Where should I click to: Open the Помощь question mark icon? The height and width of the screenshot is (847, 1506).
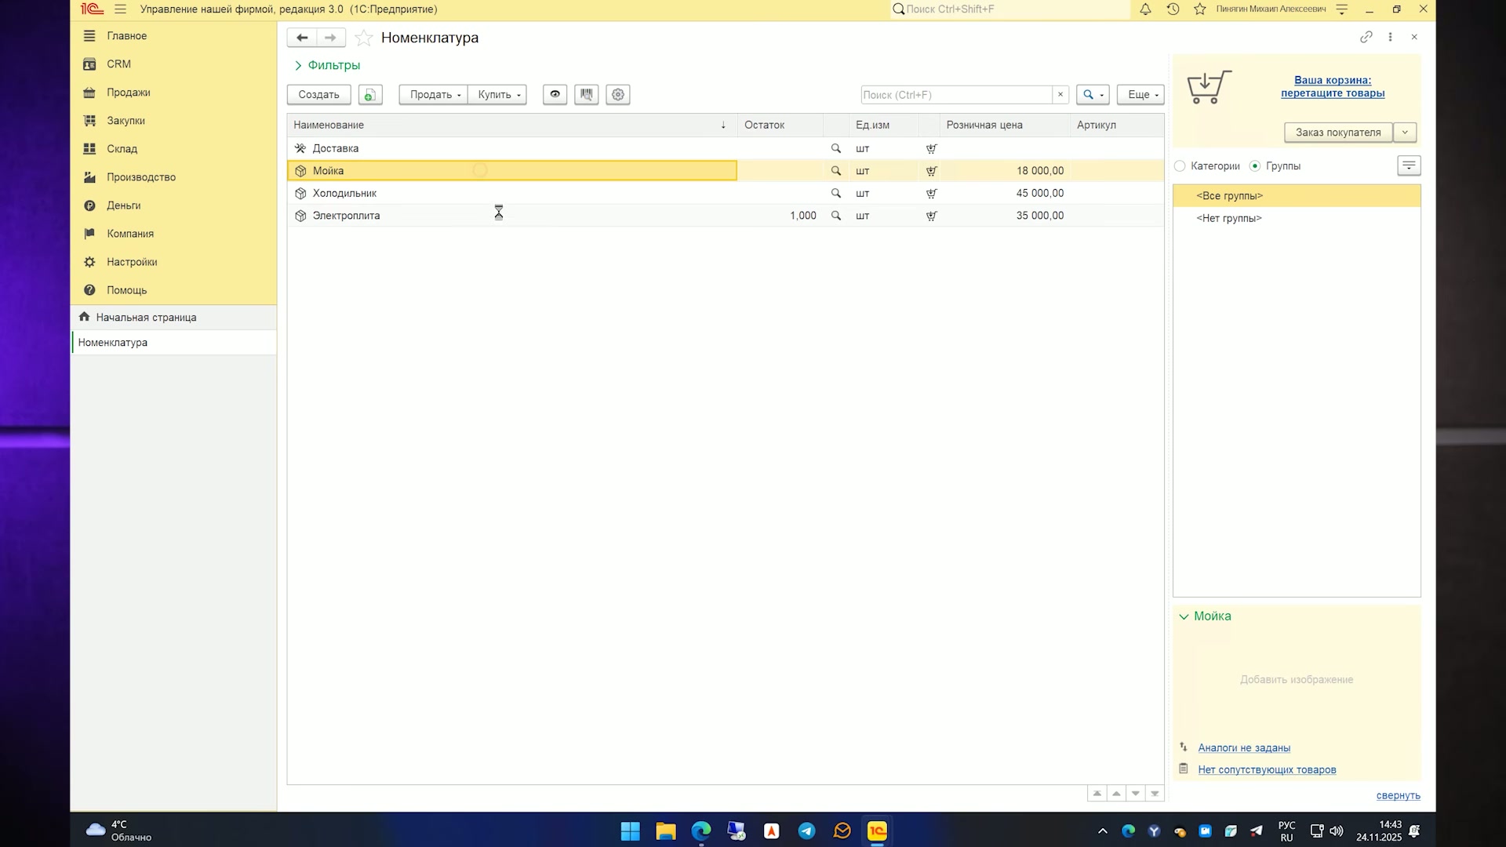tap(89, 290)
